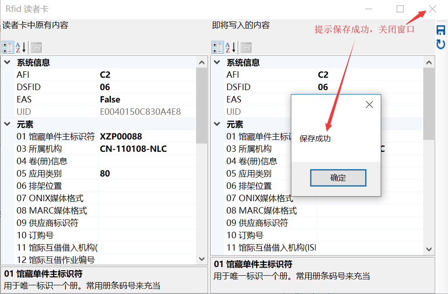Select 01 馆藏单件主标识符 row in left panel
Screen dimensions: 448x294
point(105,137)
